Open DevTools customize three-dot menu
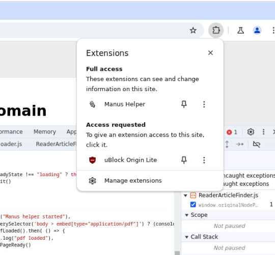Viewport: 275px width, 255px height. [x=263, y=132]
